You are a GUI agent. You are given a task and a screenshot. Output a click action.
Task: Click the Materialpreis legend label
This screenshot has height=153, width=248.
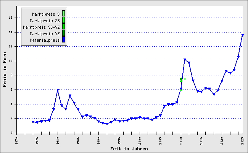click(45, 40)
